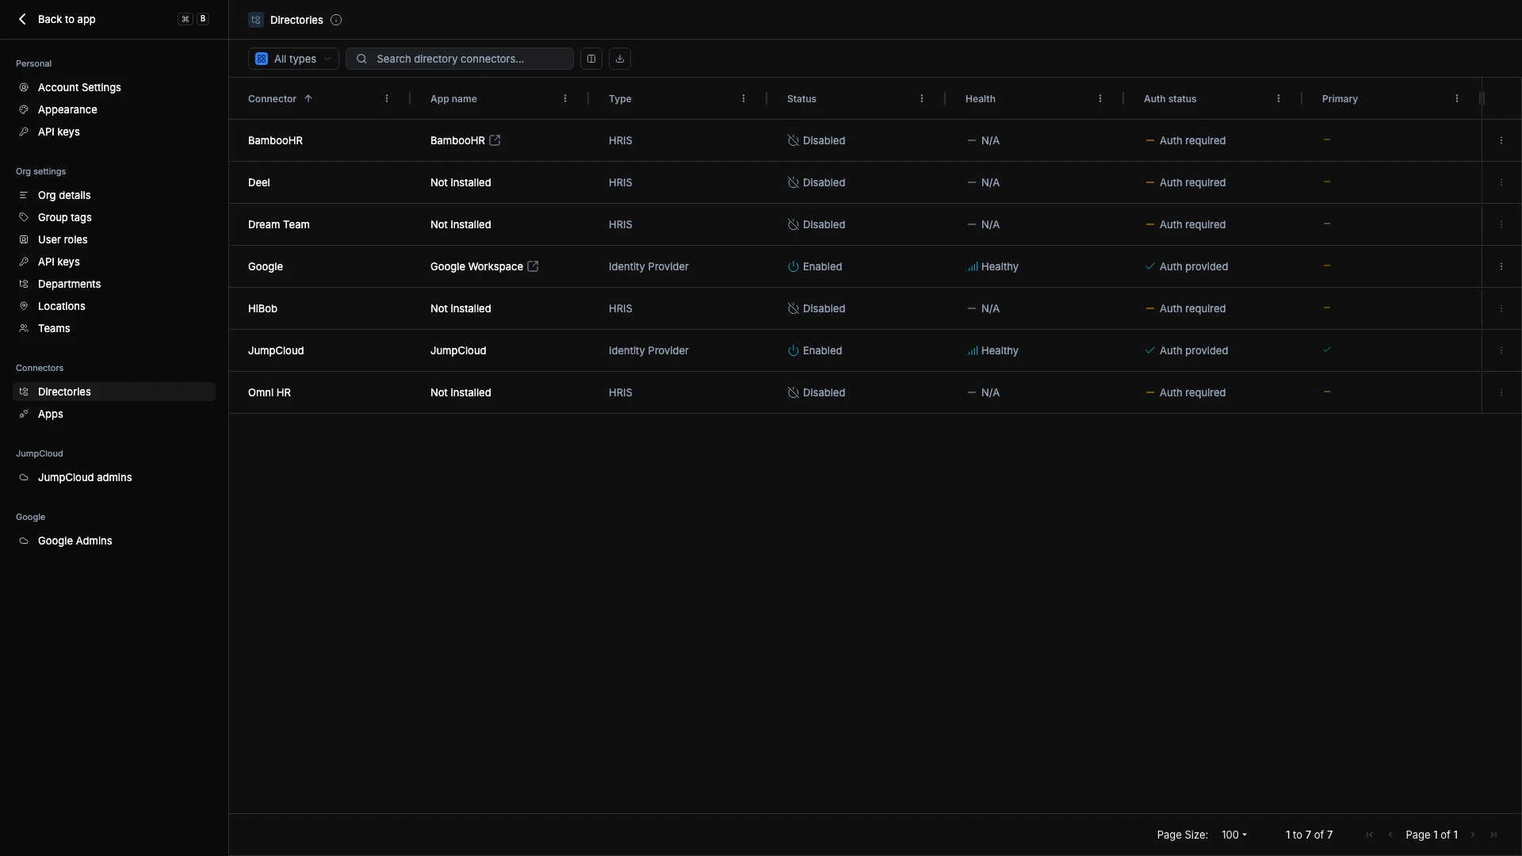Click the Directories header icon
1522x856 pixels.
256,20
